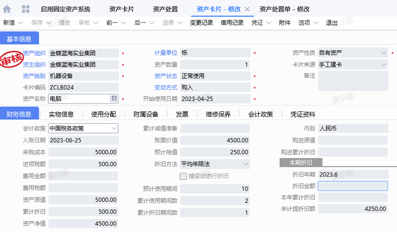Switch to the 资产处置 tab
This screenshot has height=232, width=397.
pos(165,9)
